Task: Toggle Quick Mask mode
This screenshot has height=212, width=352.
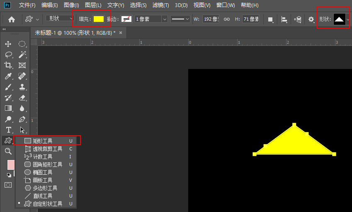Action: click(8, 185)
